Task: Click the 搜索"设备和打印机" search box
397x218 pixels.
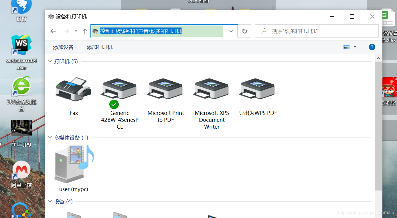Action: 317,31
